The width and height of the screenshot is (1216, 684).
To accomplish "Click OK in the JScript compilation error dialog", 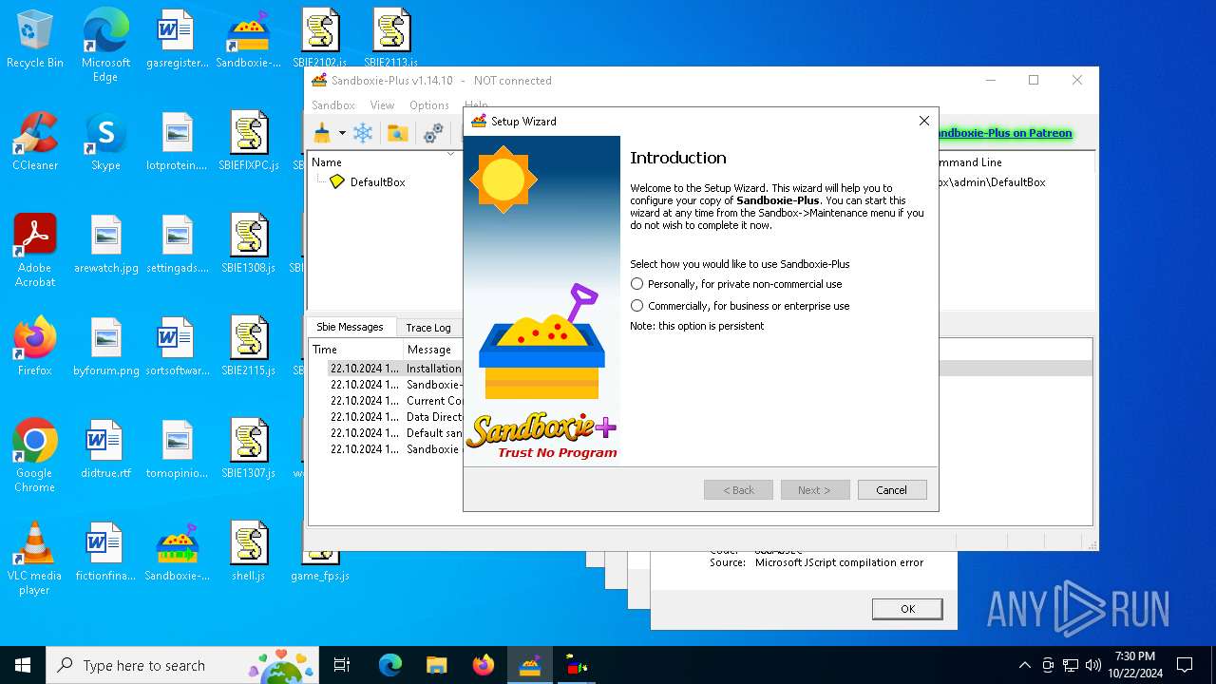I will tap(907, 609).
